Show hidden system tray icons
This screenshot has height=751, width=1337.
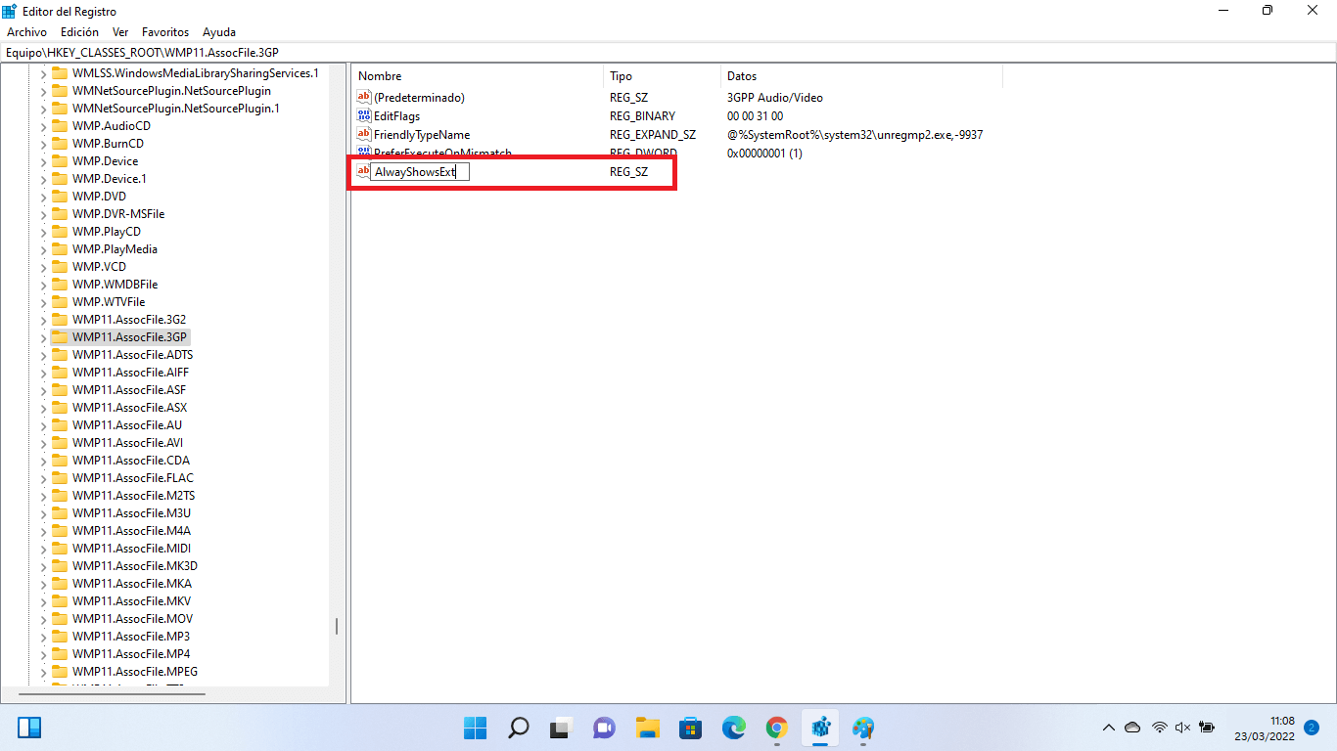tap(1109, 728)
